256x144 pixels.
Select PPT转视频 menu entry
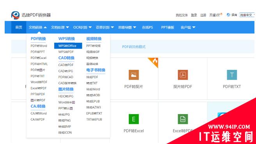(x=93, y=46)
